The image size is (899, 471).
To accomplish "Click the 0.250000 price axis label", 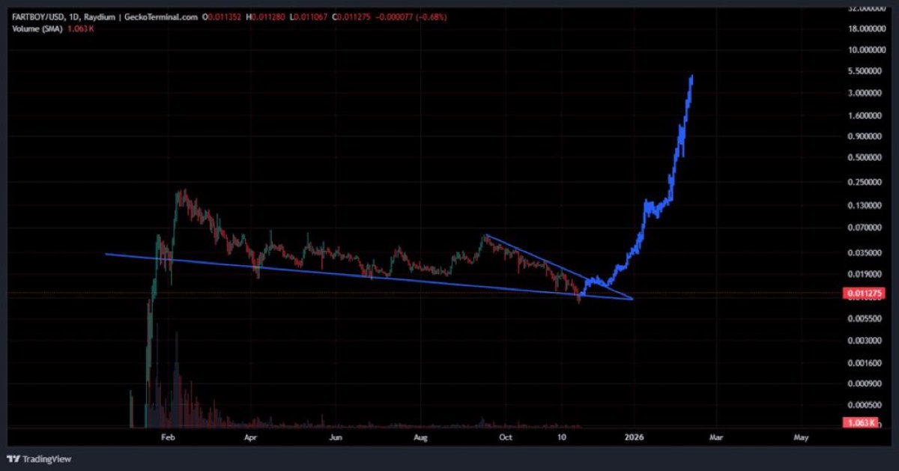I will [865, 182].
